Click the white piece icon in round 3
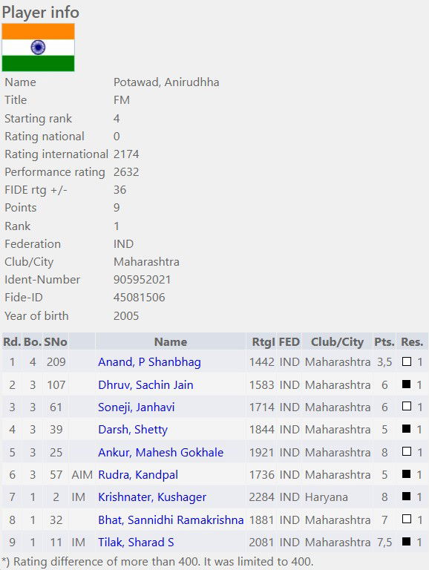 (x=407, y=407)
